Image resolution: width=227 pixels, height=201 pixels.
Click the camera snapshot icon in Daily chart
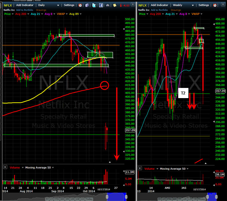pyautogui.click(x=108, y=5)
